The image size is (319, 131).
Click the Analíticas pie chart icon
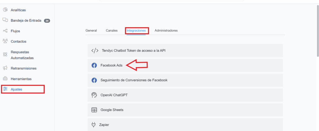5,10
